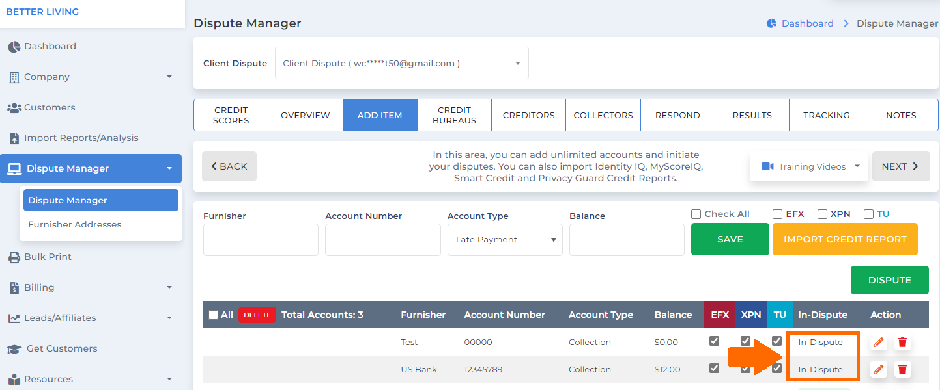The height and width of the screenshot is (390, 940).
Task: Click the Dashboard pie chart icon in sidebar
Action: 14,47
